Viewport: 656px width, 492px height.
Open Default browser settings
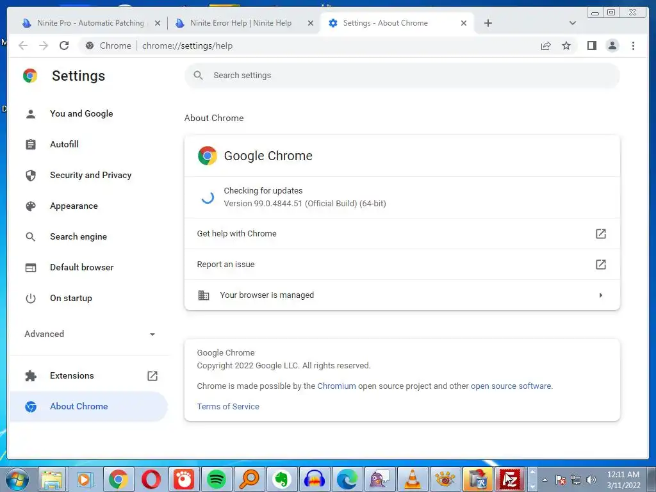[x=81, y=267]
